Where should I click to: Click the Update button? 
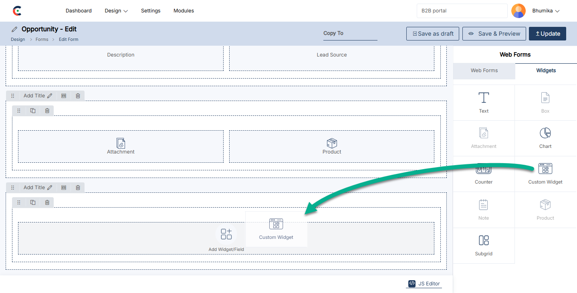coord(547,34)
